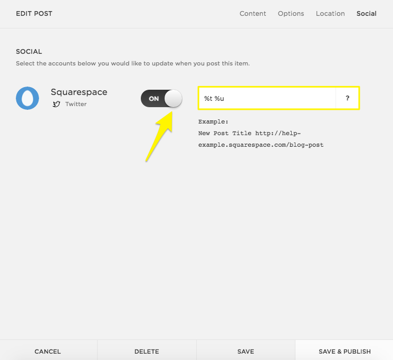Click the question mark help icon

[347, 98]
